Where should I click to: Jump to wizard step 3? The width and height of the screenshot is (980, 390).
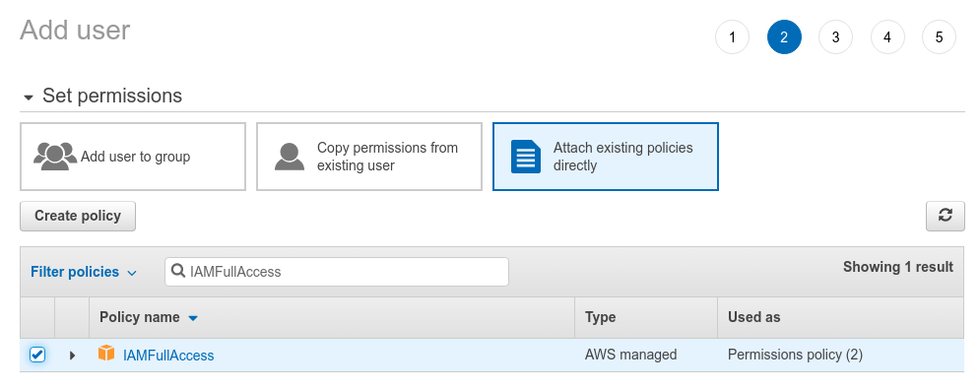click(835, 37)
